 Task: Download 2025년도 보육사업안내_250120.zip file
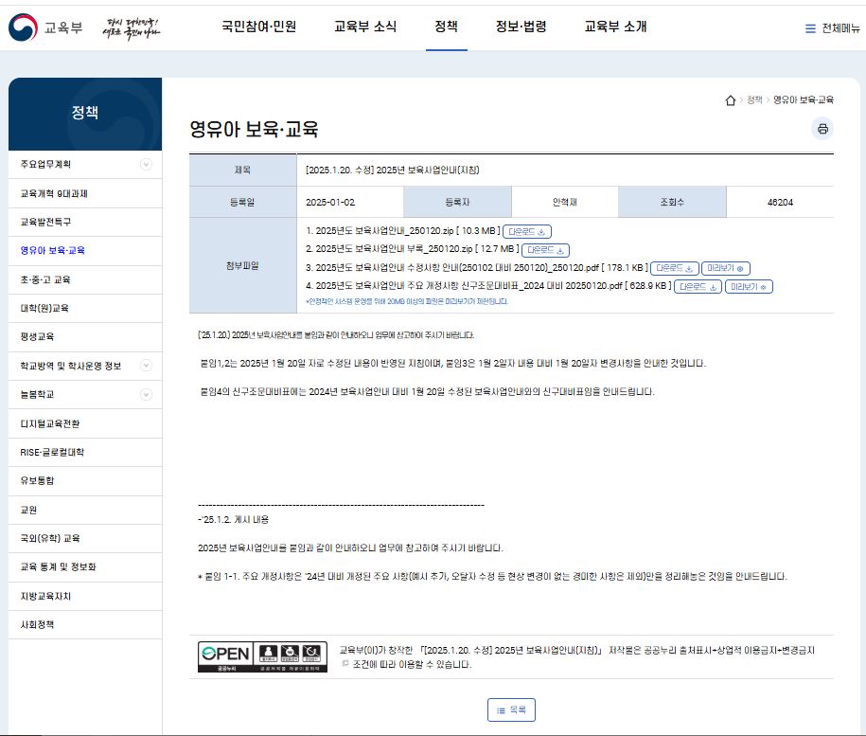[x=528, y=231]
